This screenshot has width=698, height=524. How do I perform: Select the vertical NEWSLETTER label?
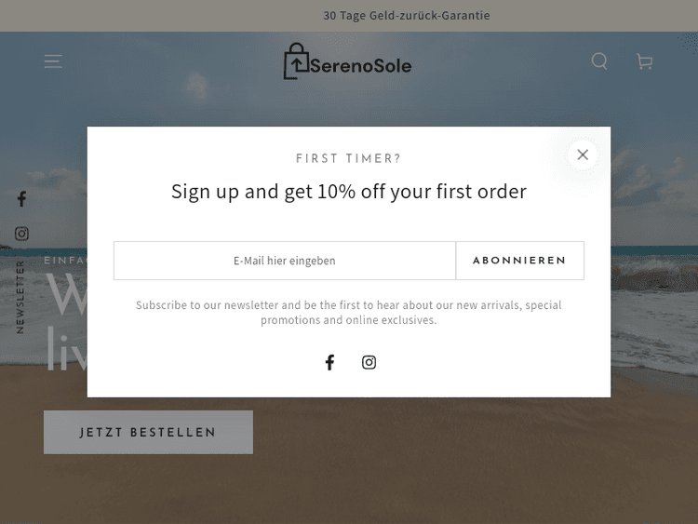pos(20,296)
